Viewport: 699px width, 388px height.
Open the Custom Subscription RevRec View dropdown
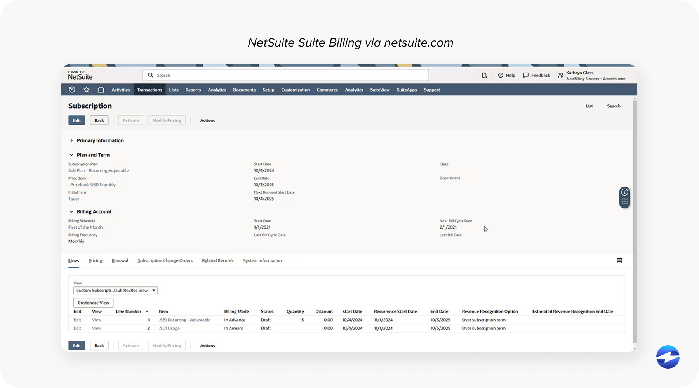(115, 290)
